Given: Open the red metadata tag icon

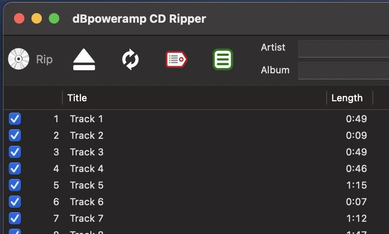Looking at the screenshot, I should [x=176, y=59].
